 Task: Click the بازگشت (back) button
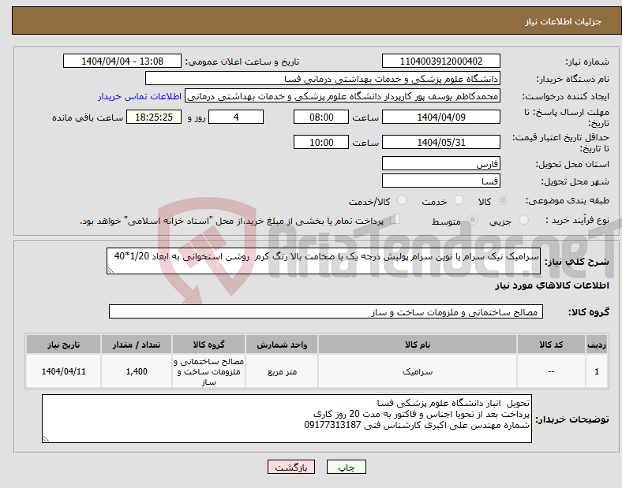point(291,467)
